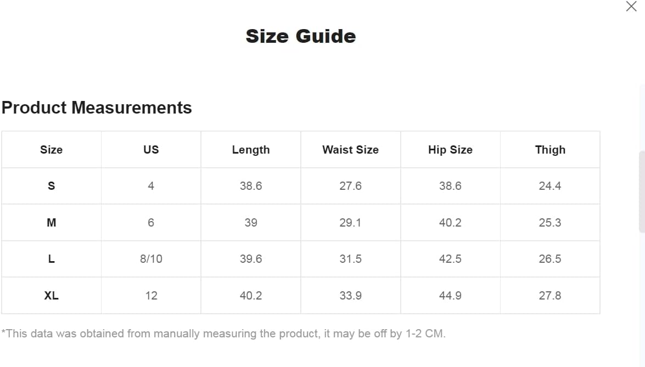
Task: Click the vertical scrollbar thumb
Action: tap(642, 191)
